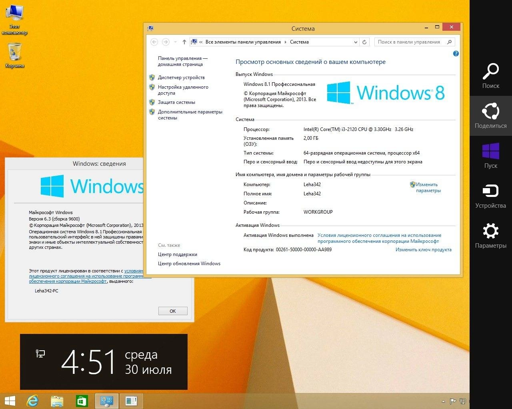Click the 4:51 clock display
The height and width of the screenshot is (409, 512).
tap(89, 361)
